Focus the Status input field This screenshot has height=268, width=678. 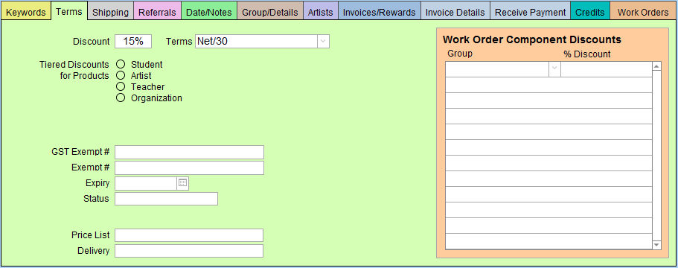167,199
